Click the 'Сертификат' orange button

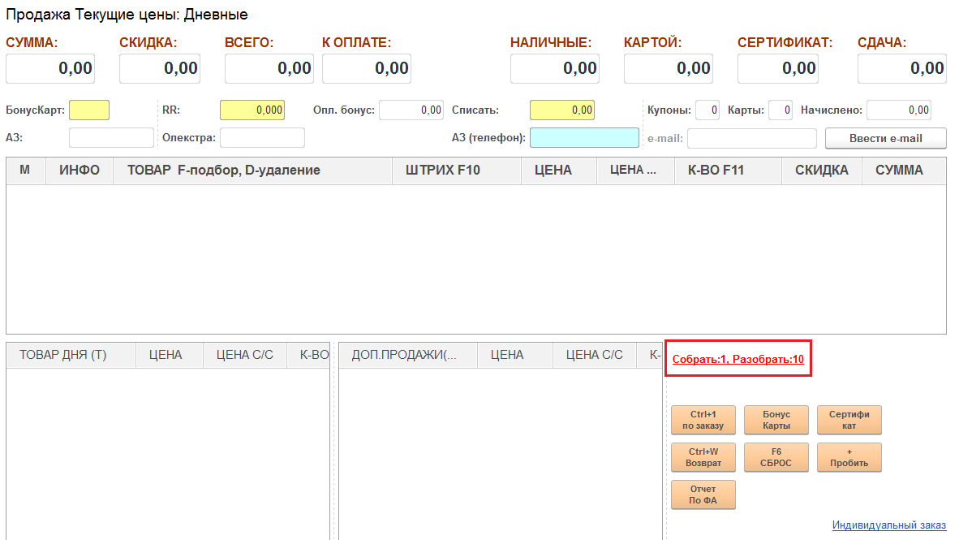[849, 420]
